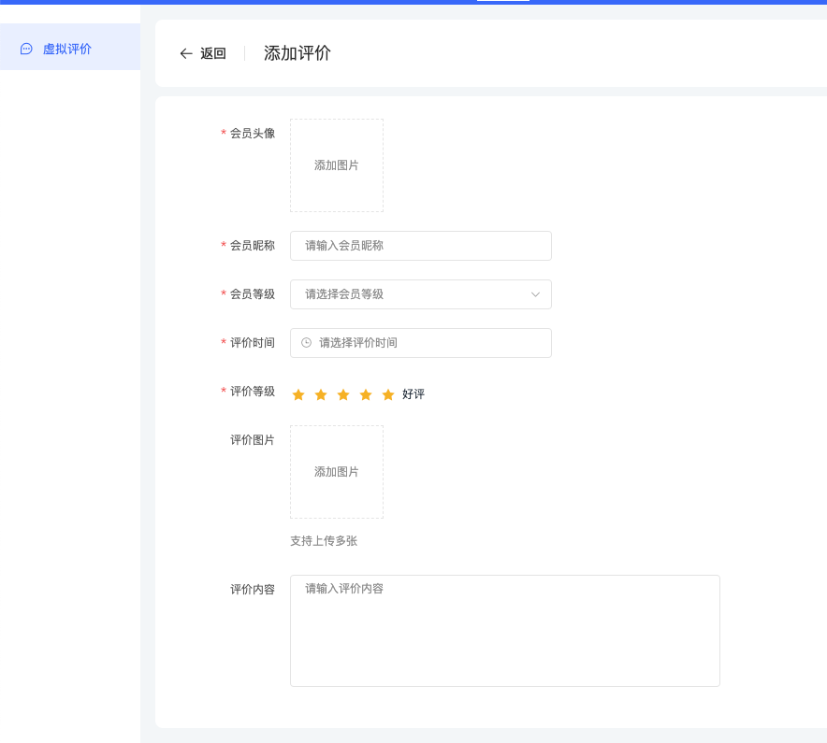
Task: Click into the 评价内容 textarea
Action: click(x=505, y=631)
